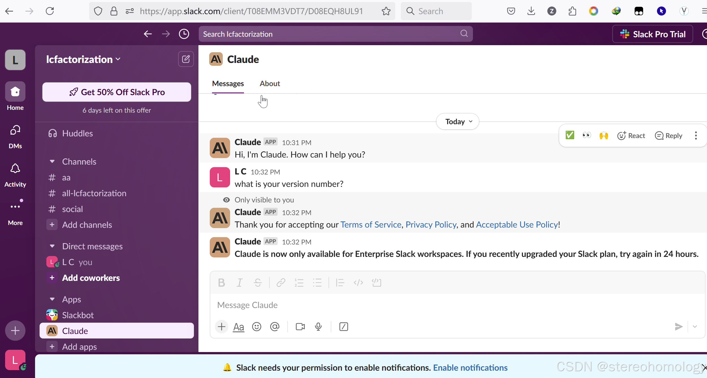Start an ordered list in composer
The width and height of the screenshot is (707, 378).
tap(299, 282)
